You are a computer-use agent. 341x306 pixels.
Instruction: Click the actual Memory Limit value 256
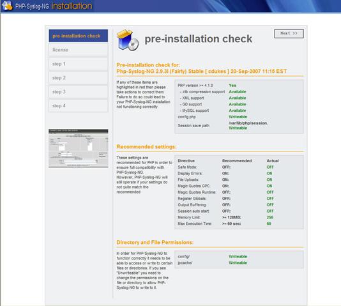(x=269, y=217)
